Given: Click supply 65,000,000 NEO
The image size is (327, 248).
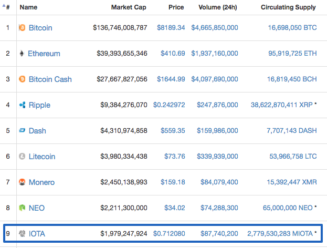Looking at the screenshot, I should (288, 208).
